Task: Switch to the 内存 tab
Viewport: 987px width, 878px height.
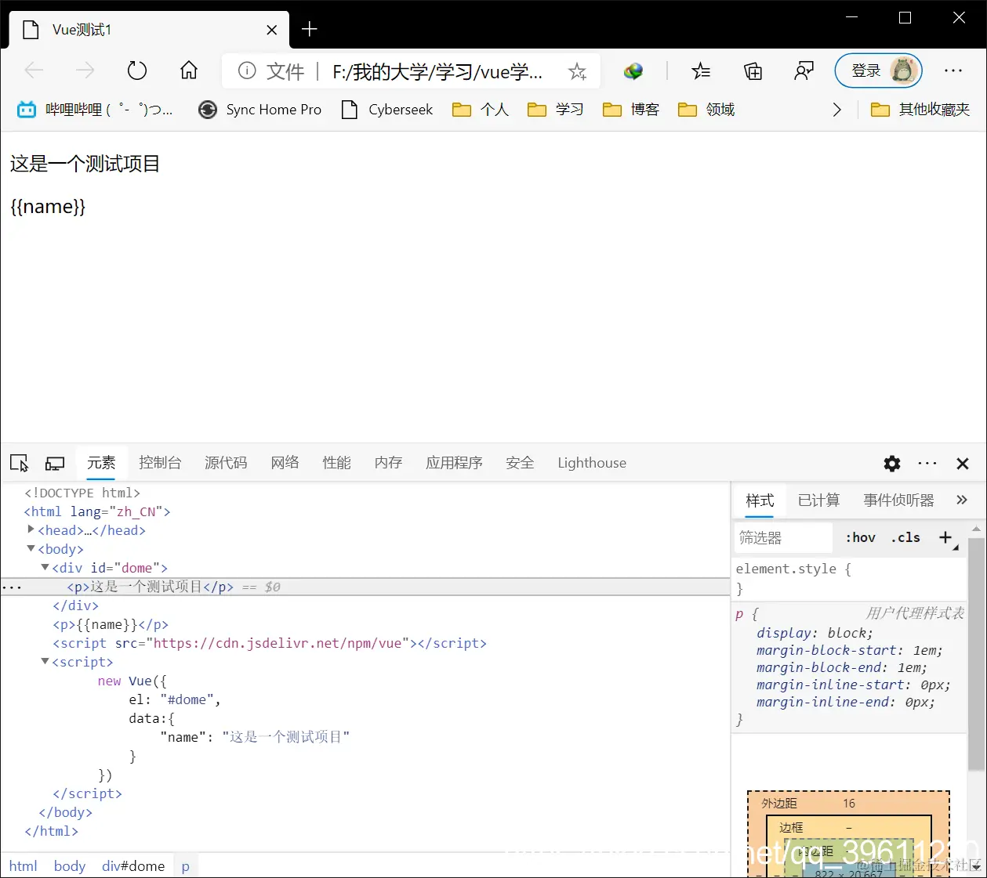Action: pyautogui.click(x=389, y=463)
